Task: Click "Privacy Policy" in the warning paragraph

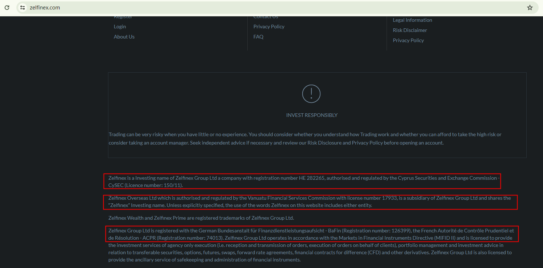Action: (x=367, y=143)
